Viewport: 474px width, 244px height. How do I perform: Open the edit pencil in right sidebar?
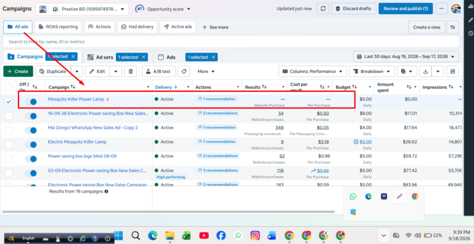470,20
